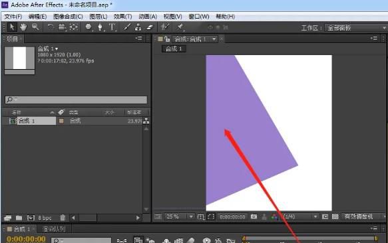Delete selected project item with trash icon
Screen dimensions: 388x243
63,218
